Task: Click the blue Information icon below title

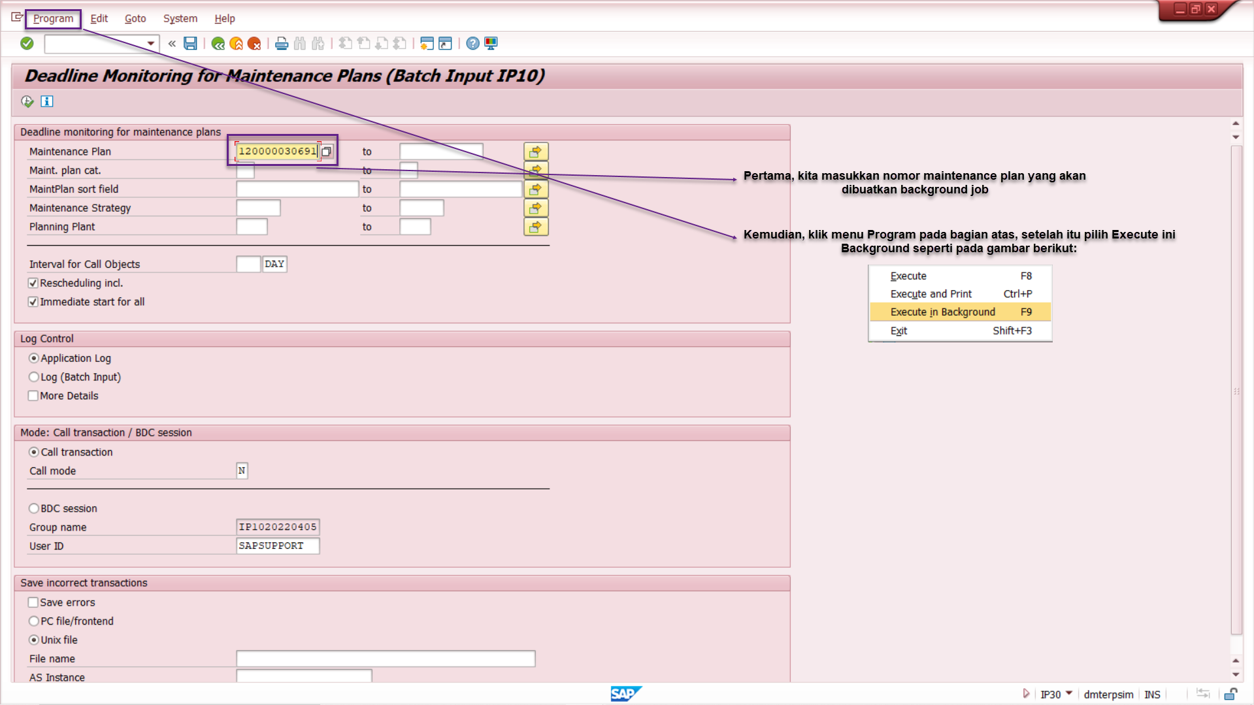Action: 46,101
